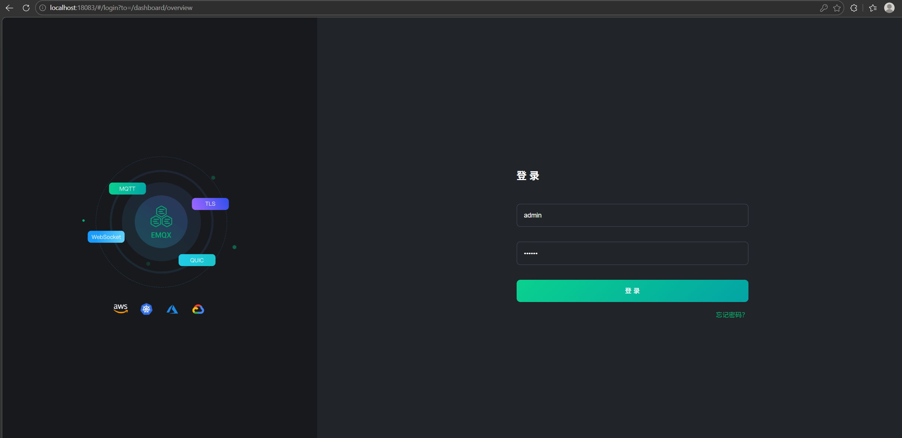Click the WebSocket protocol badge
The width and height of the screenshot is (902, 438).
pos(106,237)
